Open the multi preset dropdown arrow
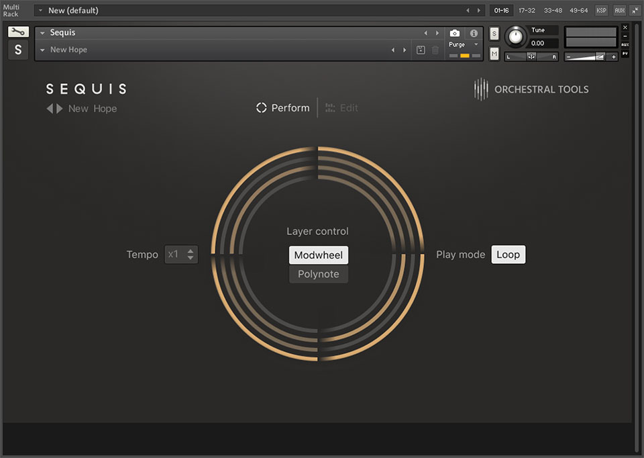This screenshot has height=458, width=644. [40, 10]
